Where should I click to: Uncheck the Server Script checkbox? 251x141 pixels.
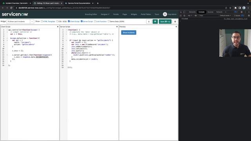[82, 21]
